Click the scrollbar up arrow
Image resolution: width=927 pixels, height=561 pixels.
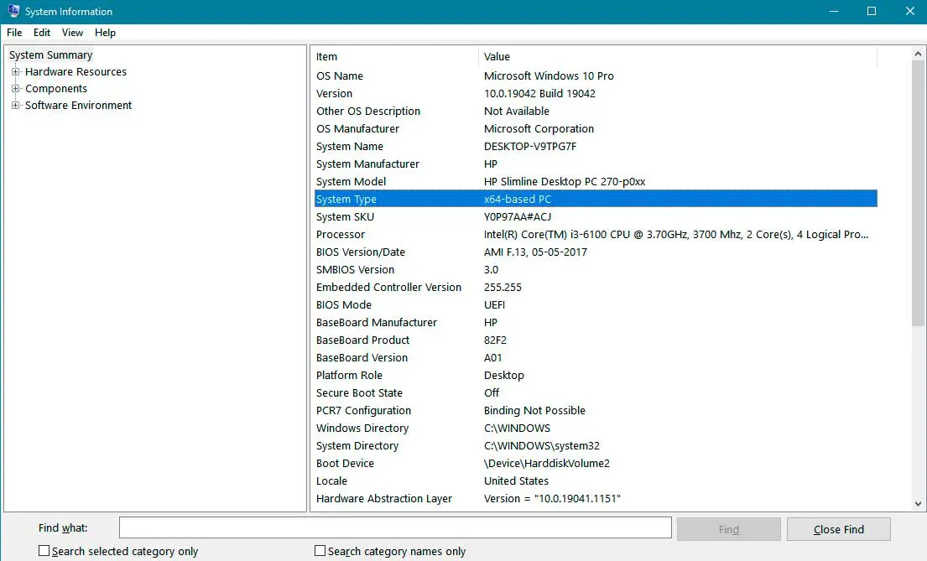[x=918, y=54]
